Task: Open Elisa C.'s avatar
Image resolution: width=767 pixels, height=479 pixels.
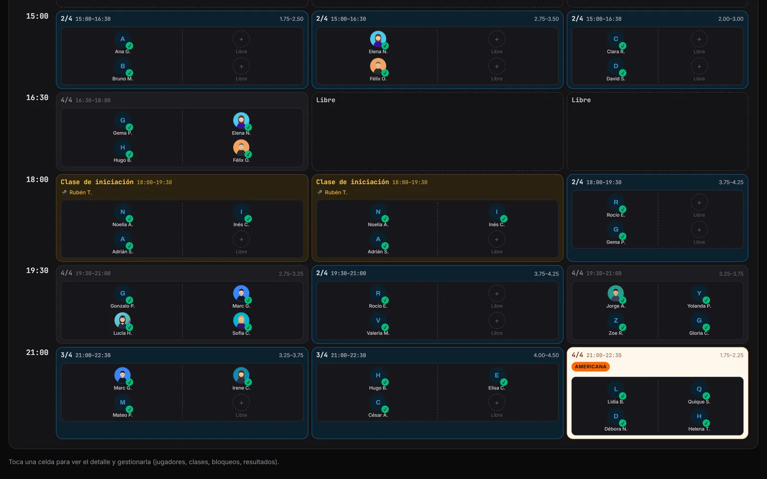Action: click(497, 376)
